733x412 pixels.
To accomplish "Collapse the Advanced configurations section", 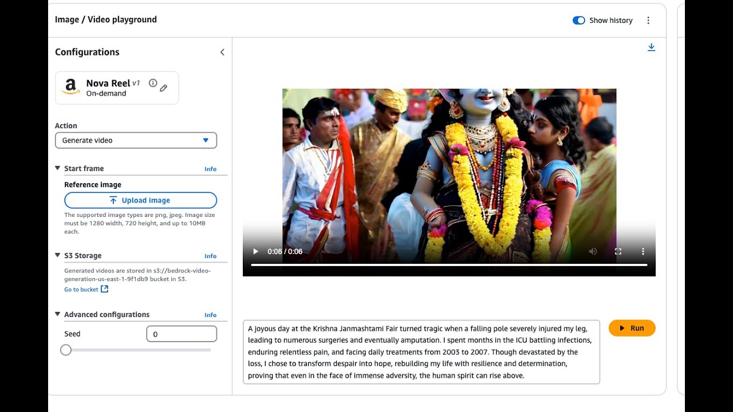I will coord(58,314).
